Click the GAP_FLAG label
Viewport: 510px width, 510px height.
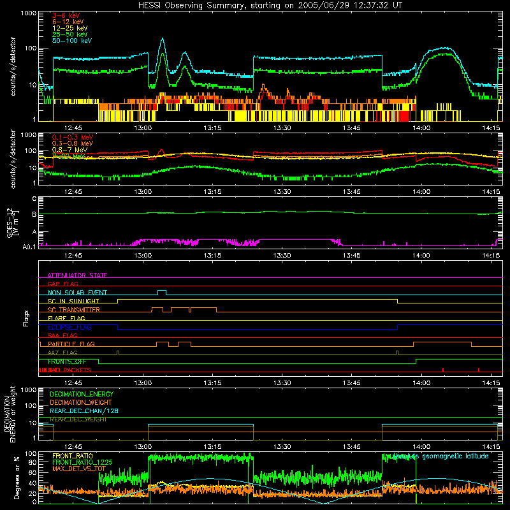[x=62, y=284]
